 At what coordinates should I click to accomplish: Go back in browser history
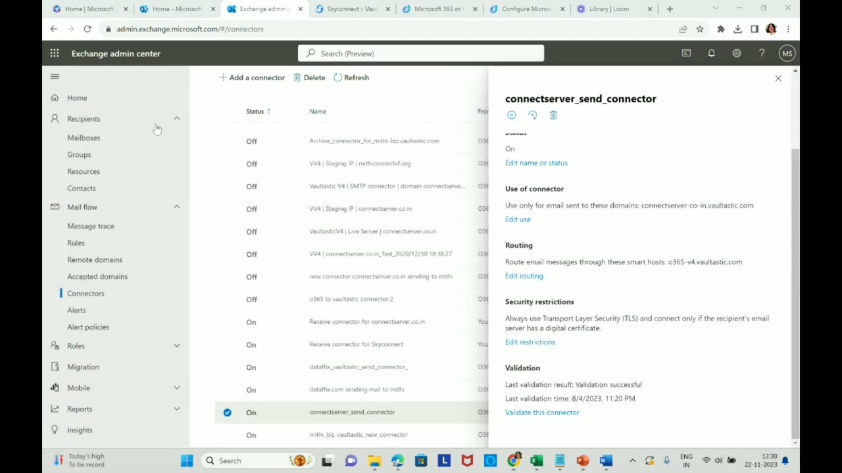(54, 29)
